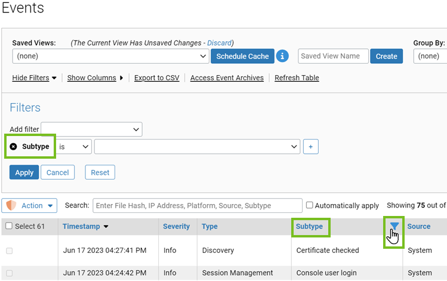This screenshot has width=447, height=281.
Task: Click Refresh Table link
Action: [297, 78]
